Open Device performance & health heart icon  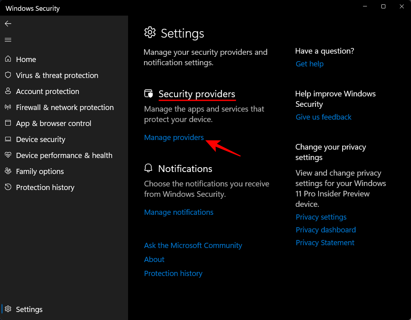8,155
